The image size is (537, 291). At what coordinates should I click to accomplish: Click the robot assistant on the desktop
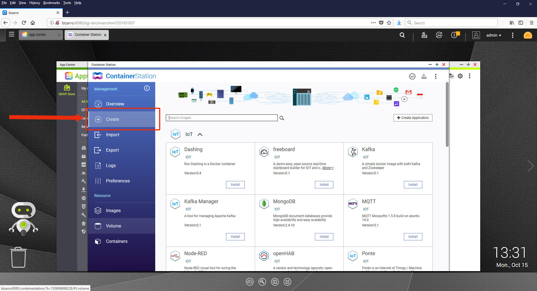pos(23,219)
